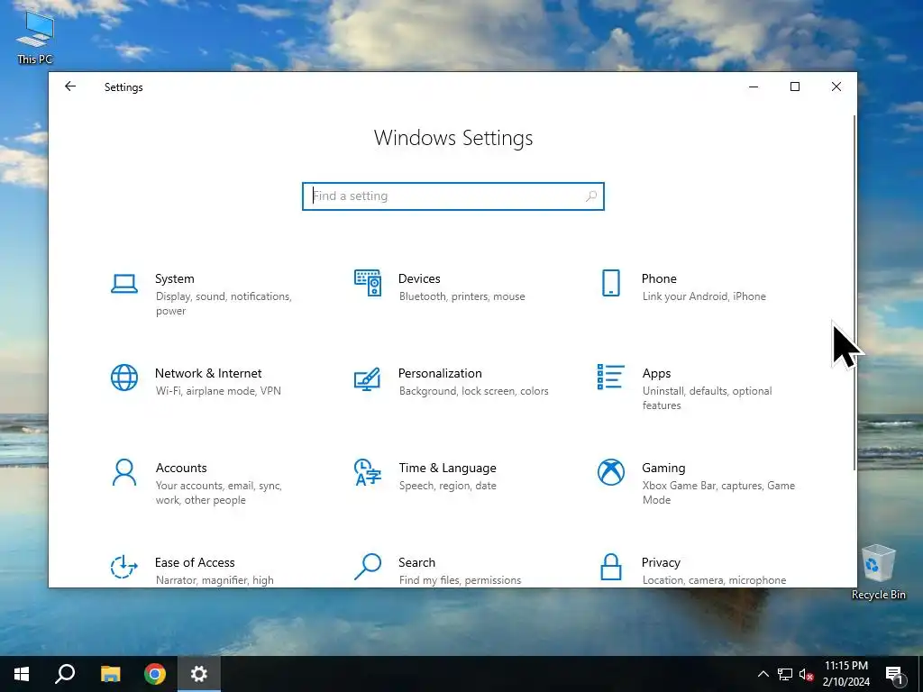Click the System category title

point(174,278)
